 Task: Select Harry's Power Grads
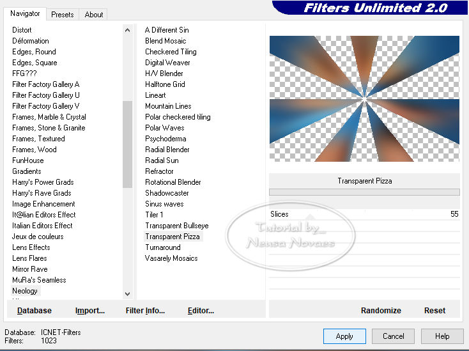(43, 182)
